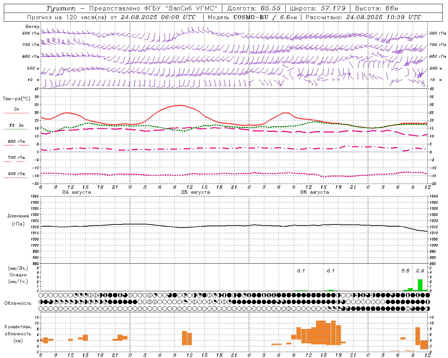448x358 pixels.
Task: Click the "25 августа" date label
Action: (x=196, y=192)
